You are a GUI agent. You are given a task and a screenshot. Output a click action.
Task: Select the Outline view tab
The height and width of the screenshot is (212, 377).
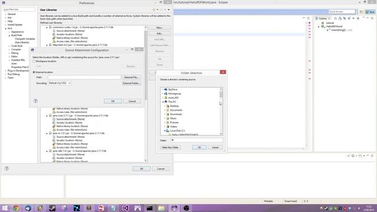coord(322,18)
